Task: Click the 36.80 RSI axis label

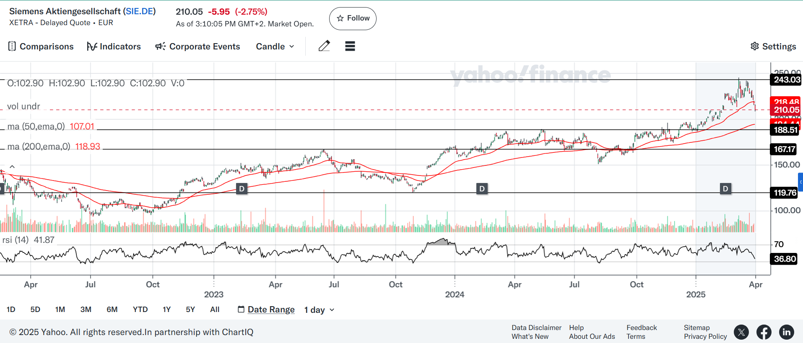Action: pyautogui.click(x=784, y=259)
